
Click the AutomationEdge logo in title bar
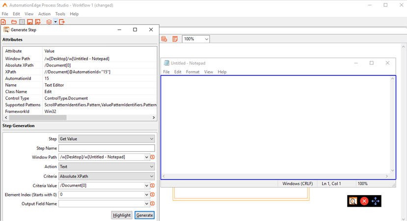[x=5, y=5]
